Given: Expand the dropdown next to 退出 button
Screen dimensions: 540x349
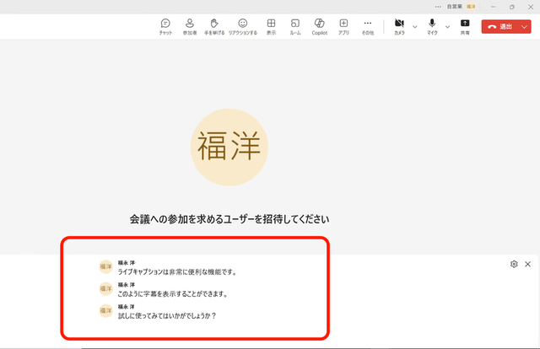Looking at the screenshot, I should click(524, 26).
